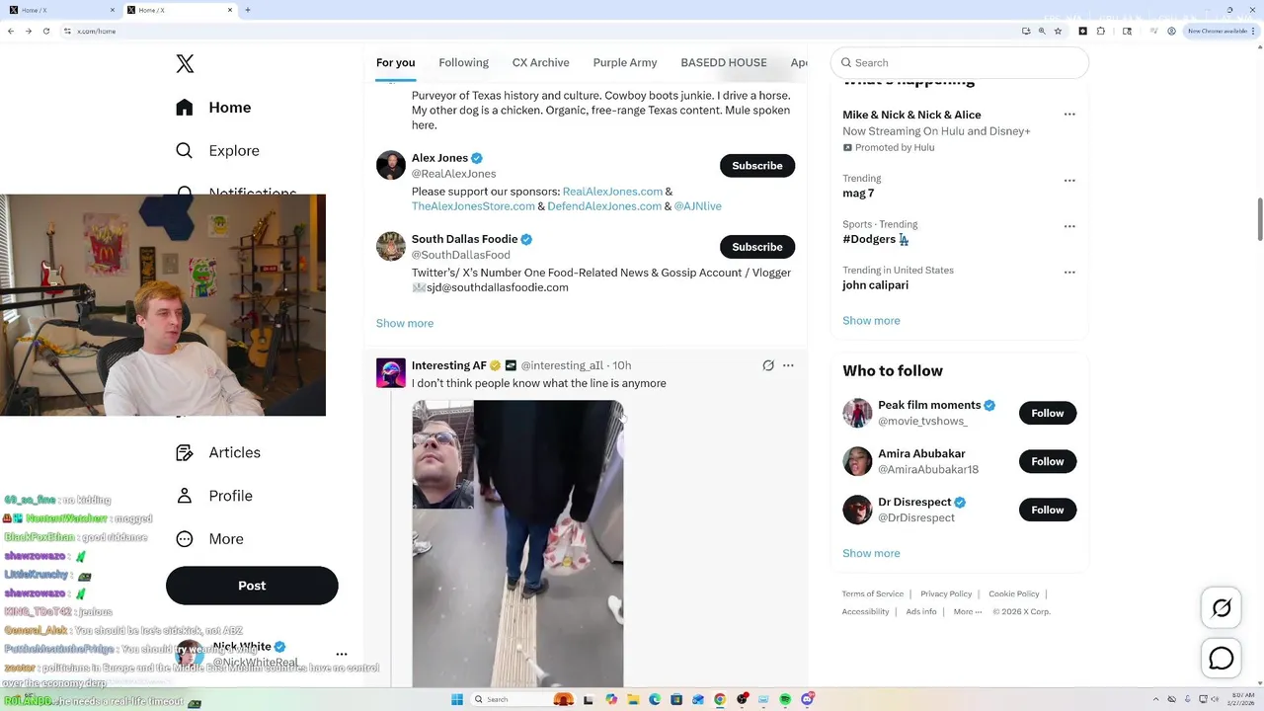Open the More sidebar menu
Image resolution: width=1264 pixels, height=711 pixels.
209,539
